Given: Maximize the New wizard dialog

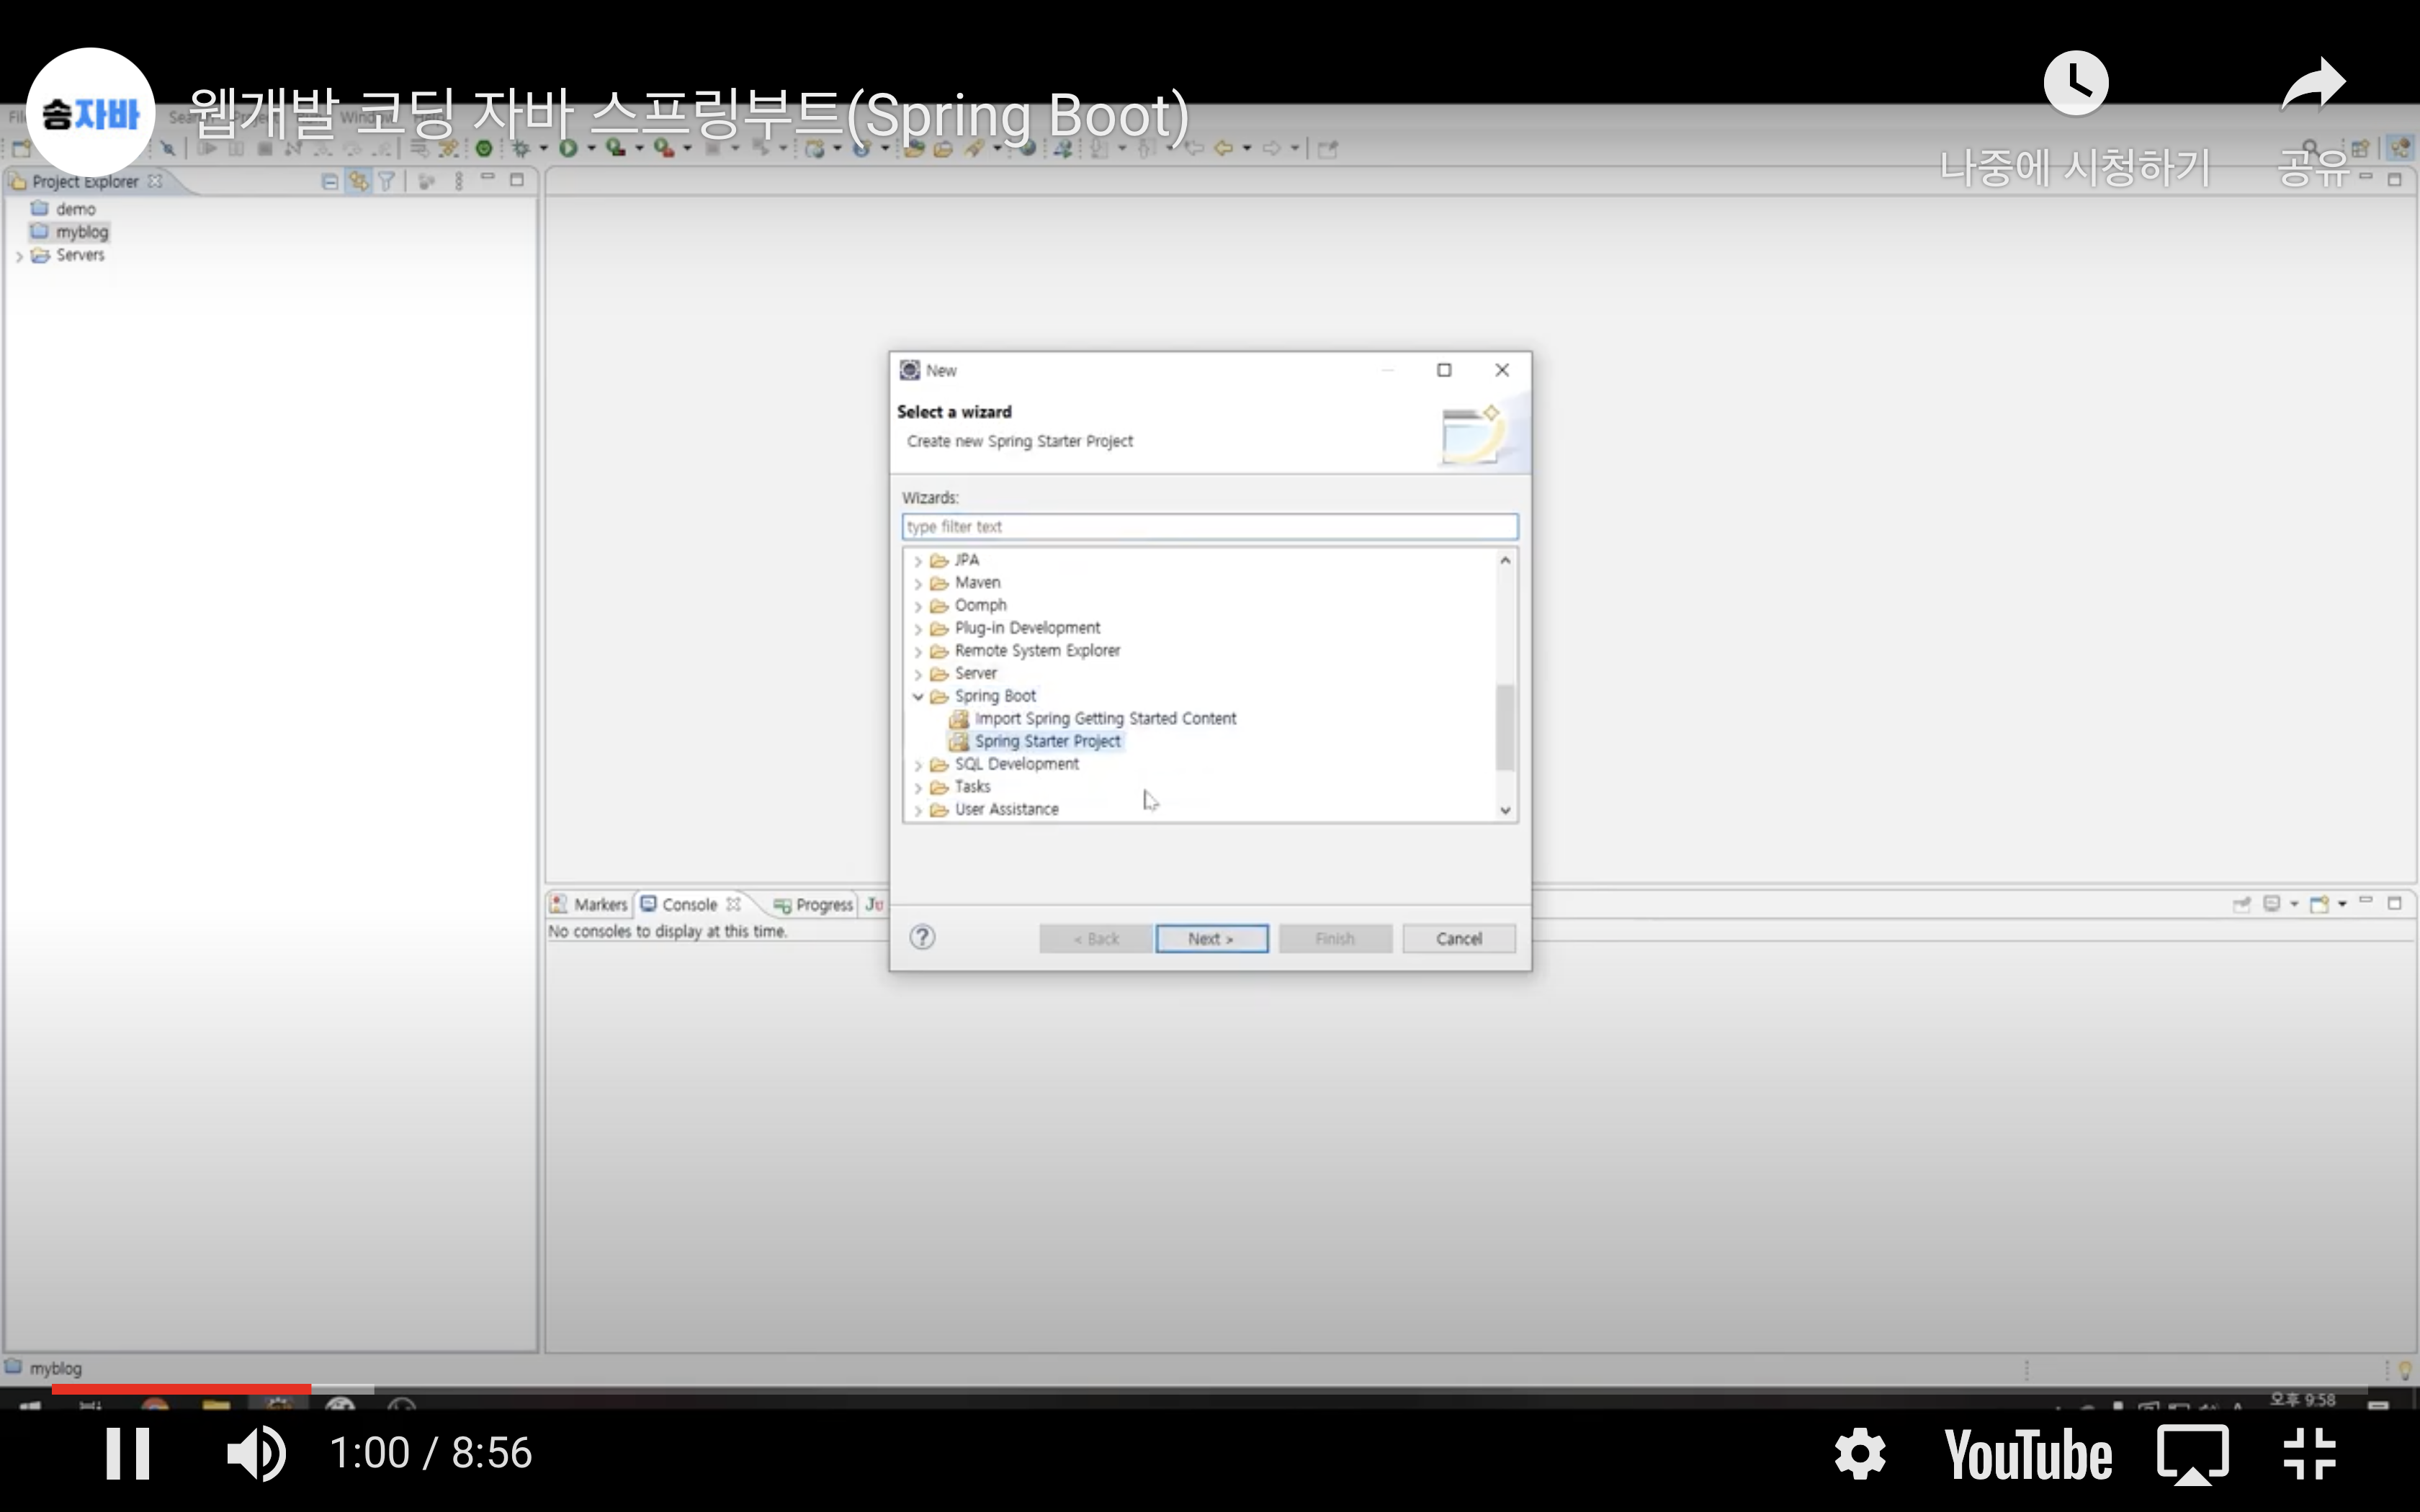Looking at the screenshot, I should point(1444,370).
